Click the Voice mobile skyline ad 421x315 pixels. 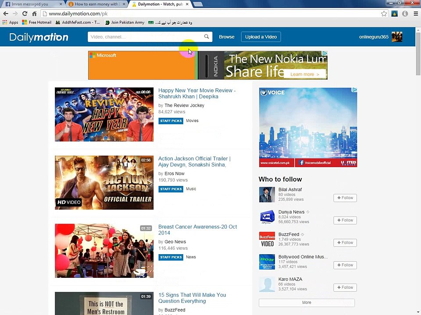coord(308,127)
